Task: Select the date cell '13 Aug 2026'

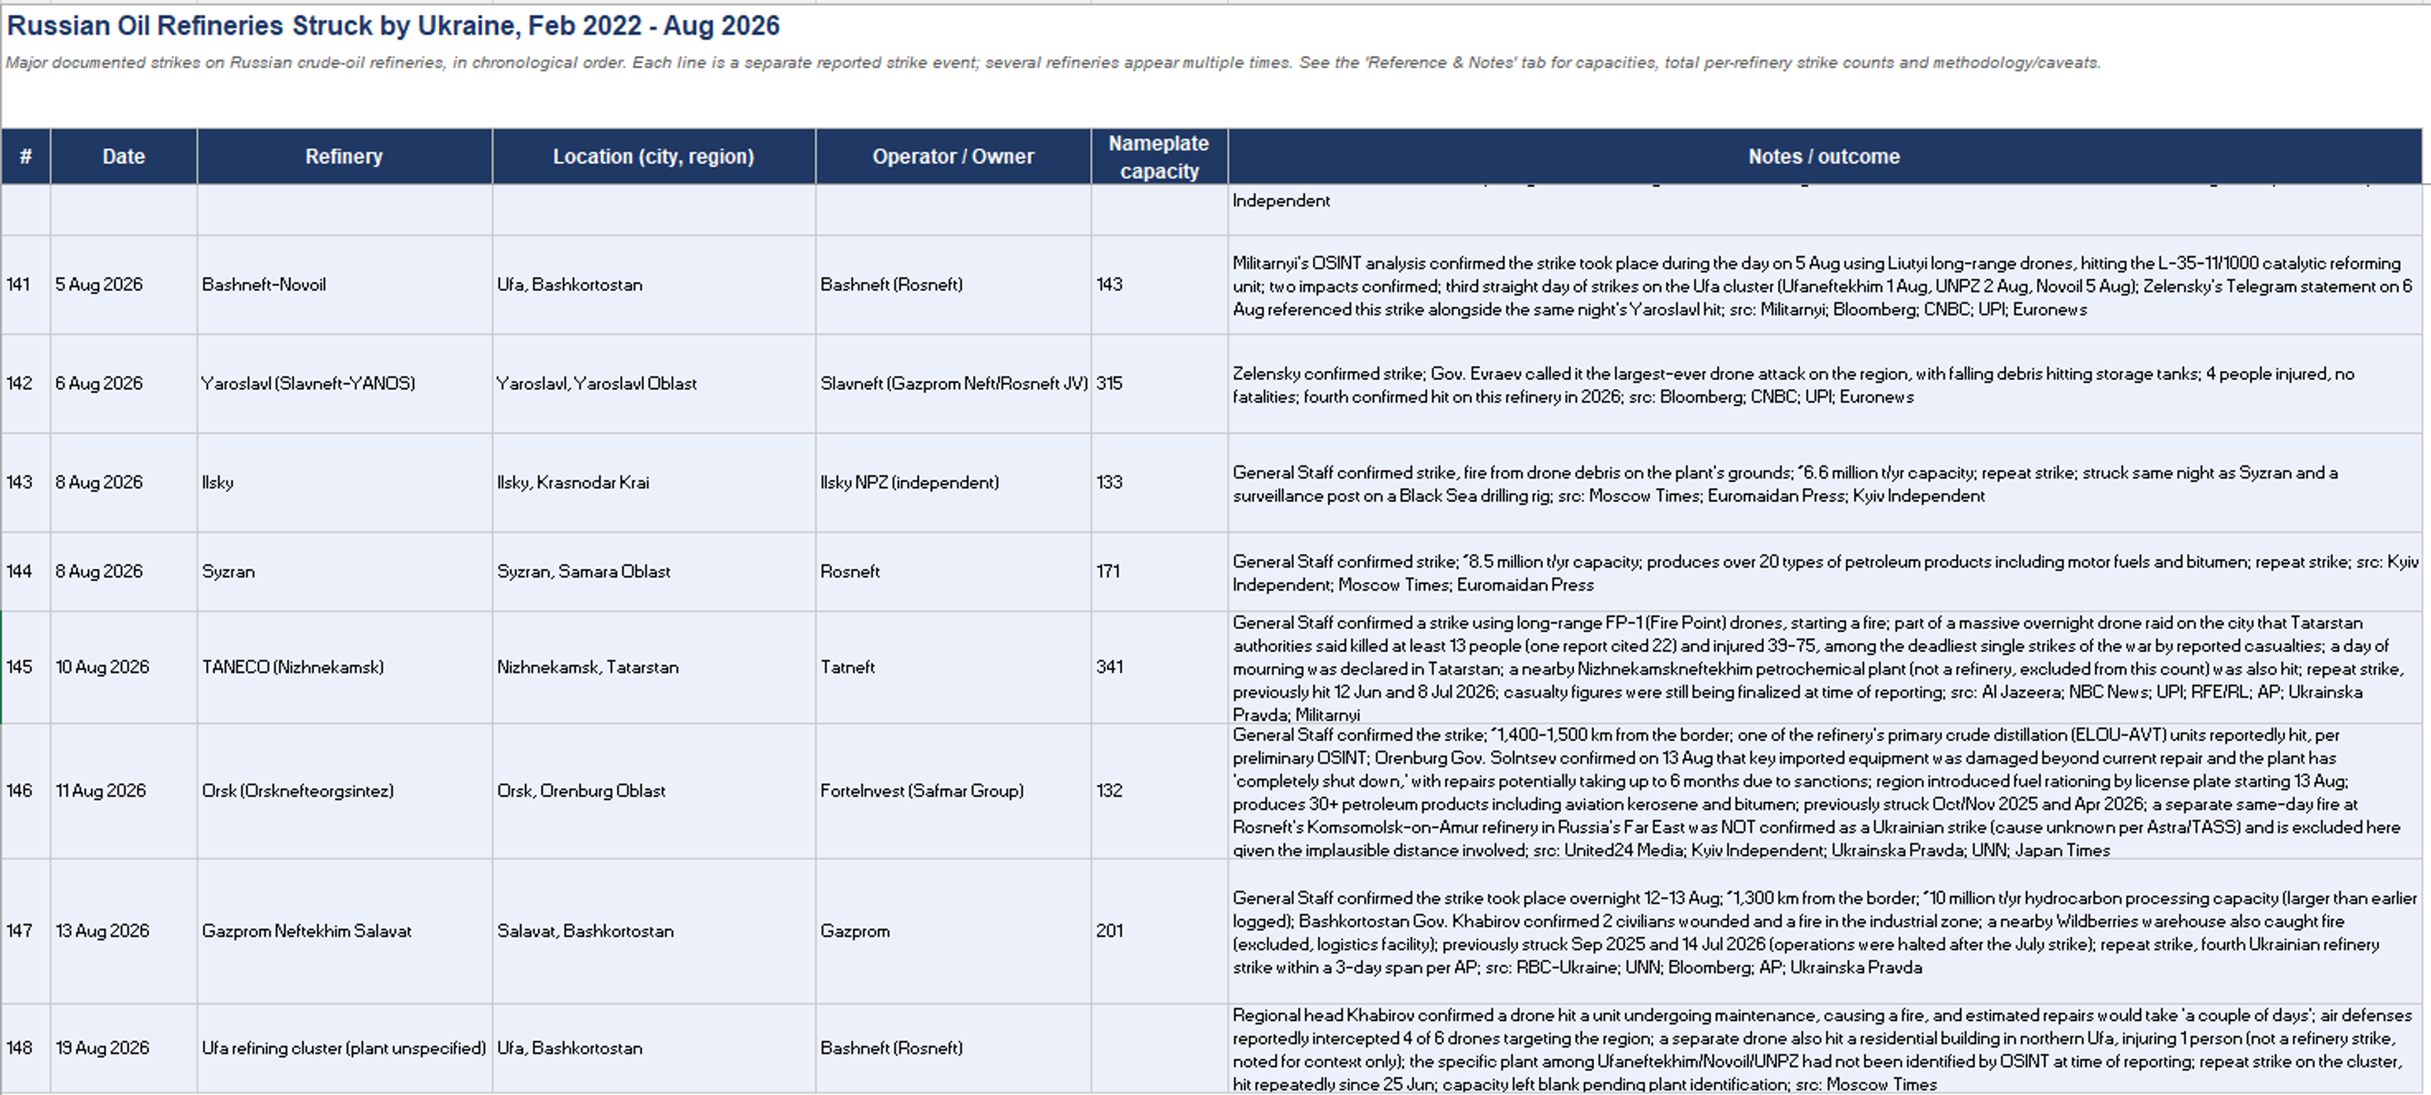Action: coord(123,931)
